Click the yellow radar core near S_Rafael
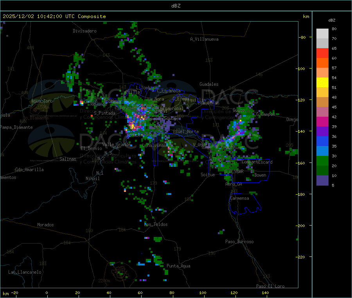Image resolution: width=352 pixels, height=298 pixels. pos(133,126)
